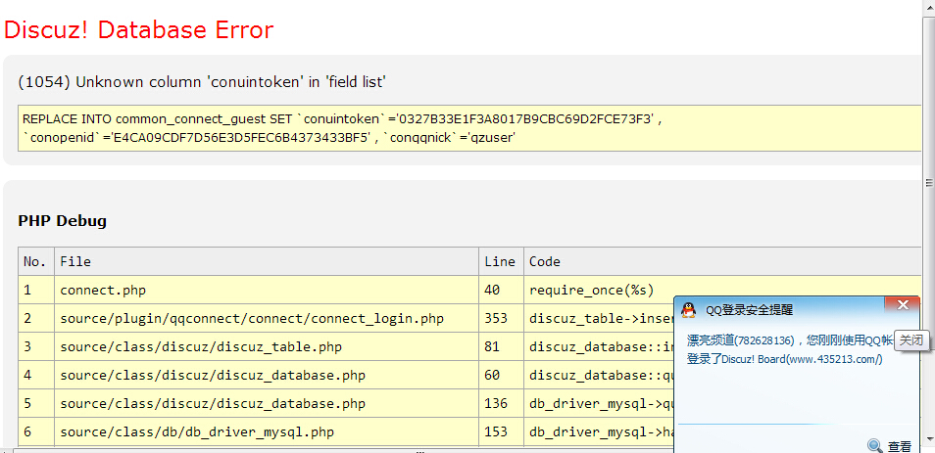Click the 'Line' column header
Viewport: 935px width, 453px height.
click(x=499, y=261)
